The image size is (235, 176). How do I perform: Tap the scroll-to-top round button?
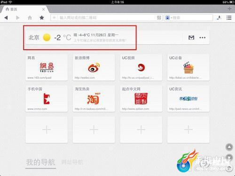tap(229, 147)
